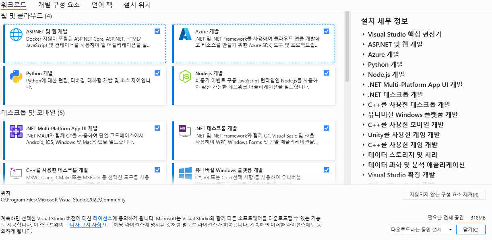Open the 설치 위치 tab

(x=137, y=5)
